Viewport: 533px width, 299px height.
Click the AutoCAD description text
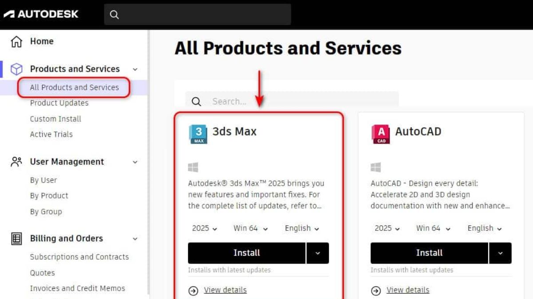[x=440, y=194]
